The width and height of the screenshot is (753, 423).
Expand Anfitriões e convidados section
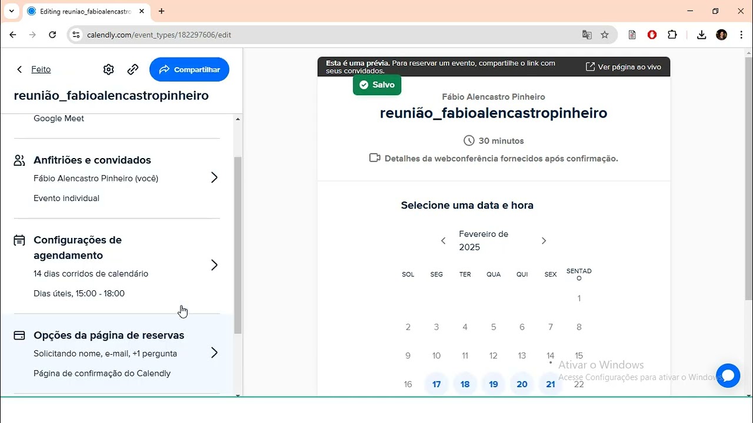pyautogui.click(x=214, y=177)
